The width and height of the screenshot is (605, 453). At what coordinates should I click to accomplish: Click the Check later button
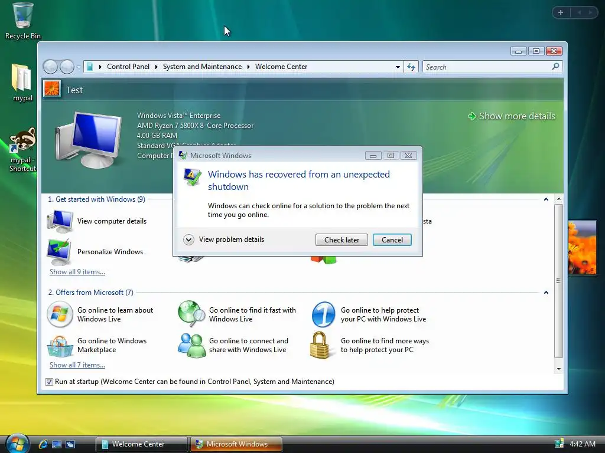(341, 239)
